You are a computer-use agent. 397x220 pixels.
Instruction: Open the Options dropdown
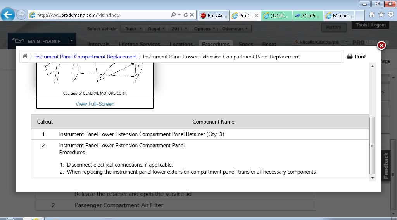click(204, 29)
